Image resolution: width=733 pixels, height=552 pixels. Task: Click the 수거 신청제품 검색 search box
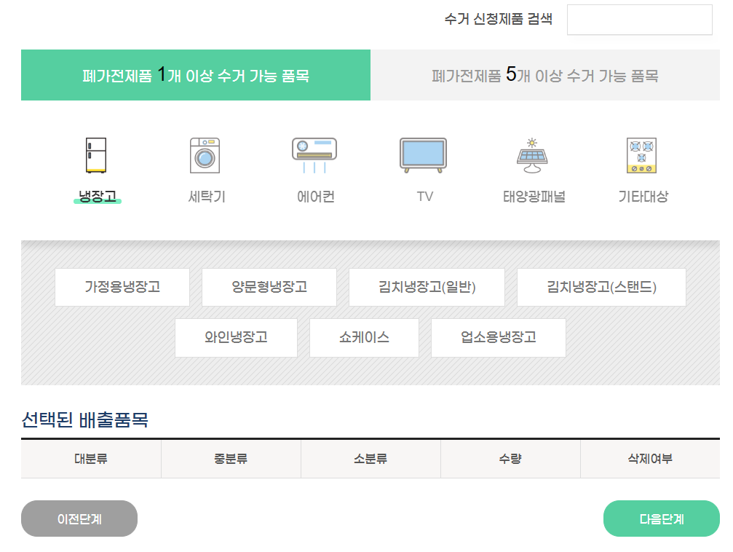coord(638,20)
